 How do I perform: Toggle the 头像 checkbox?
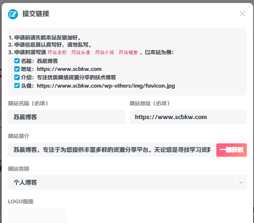click(x=17, y=86)
